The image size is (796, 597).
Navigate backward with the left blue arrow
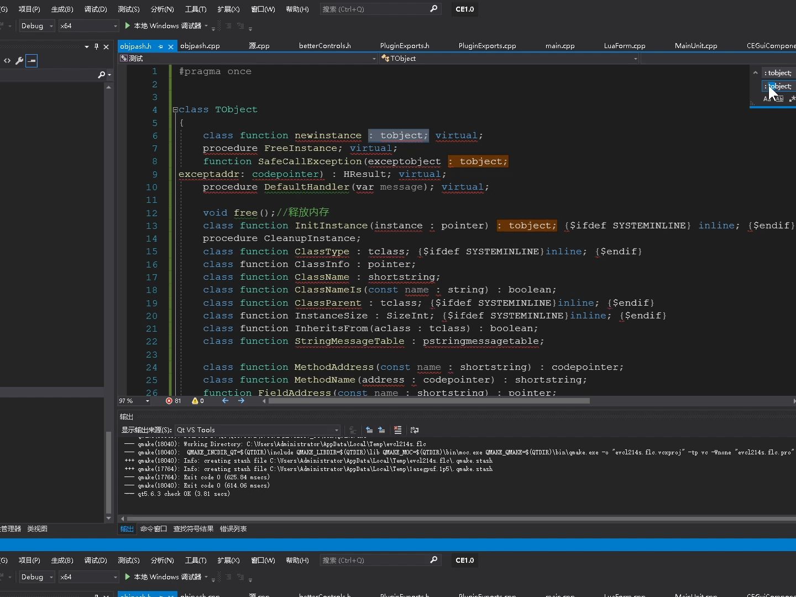[226, 401]
